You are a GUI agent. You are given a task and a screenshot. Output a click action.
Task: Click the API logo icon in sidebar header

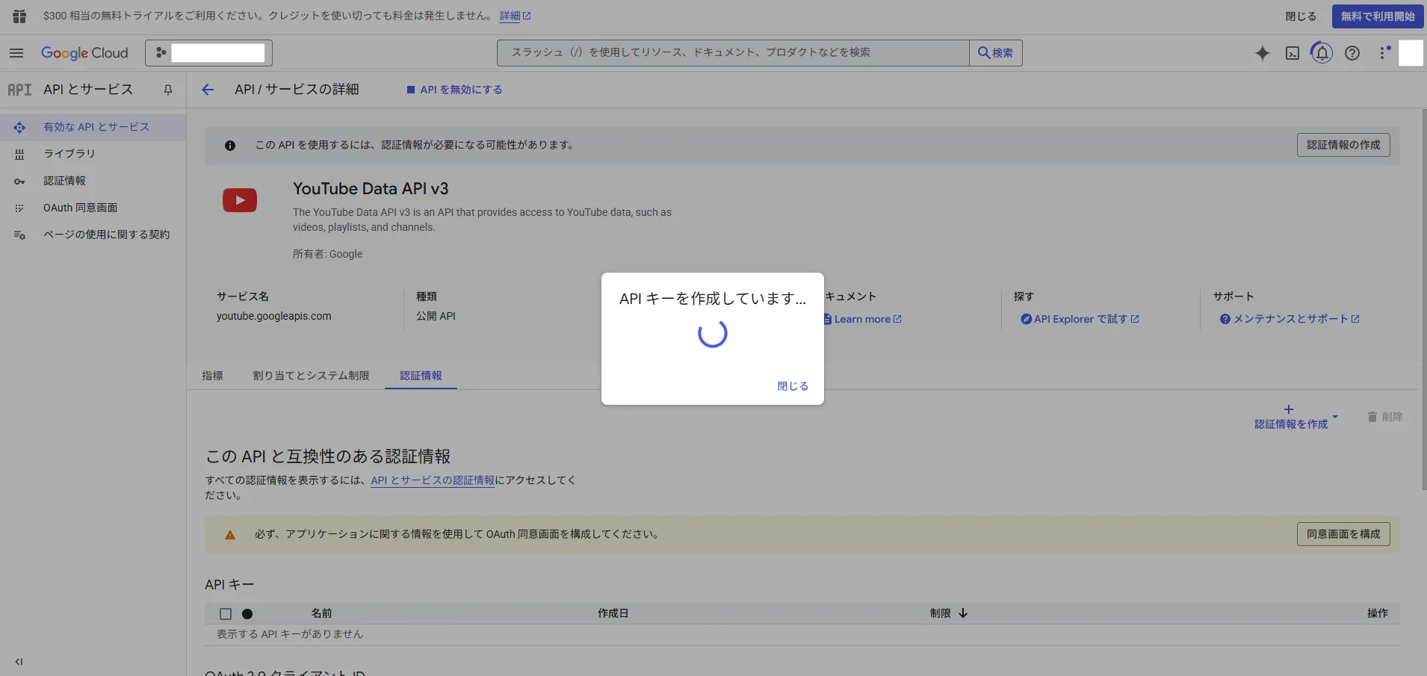pos(19,90)
